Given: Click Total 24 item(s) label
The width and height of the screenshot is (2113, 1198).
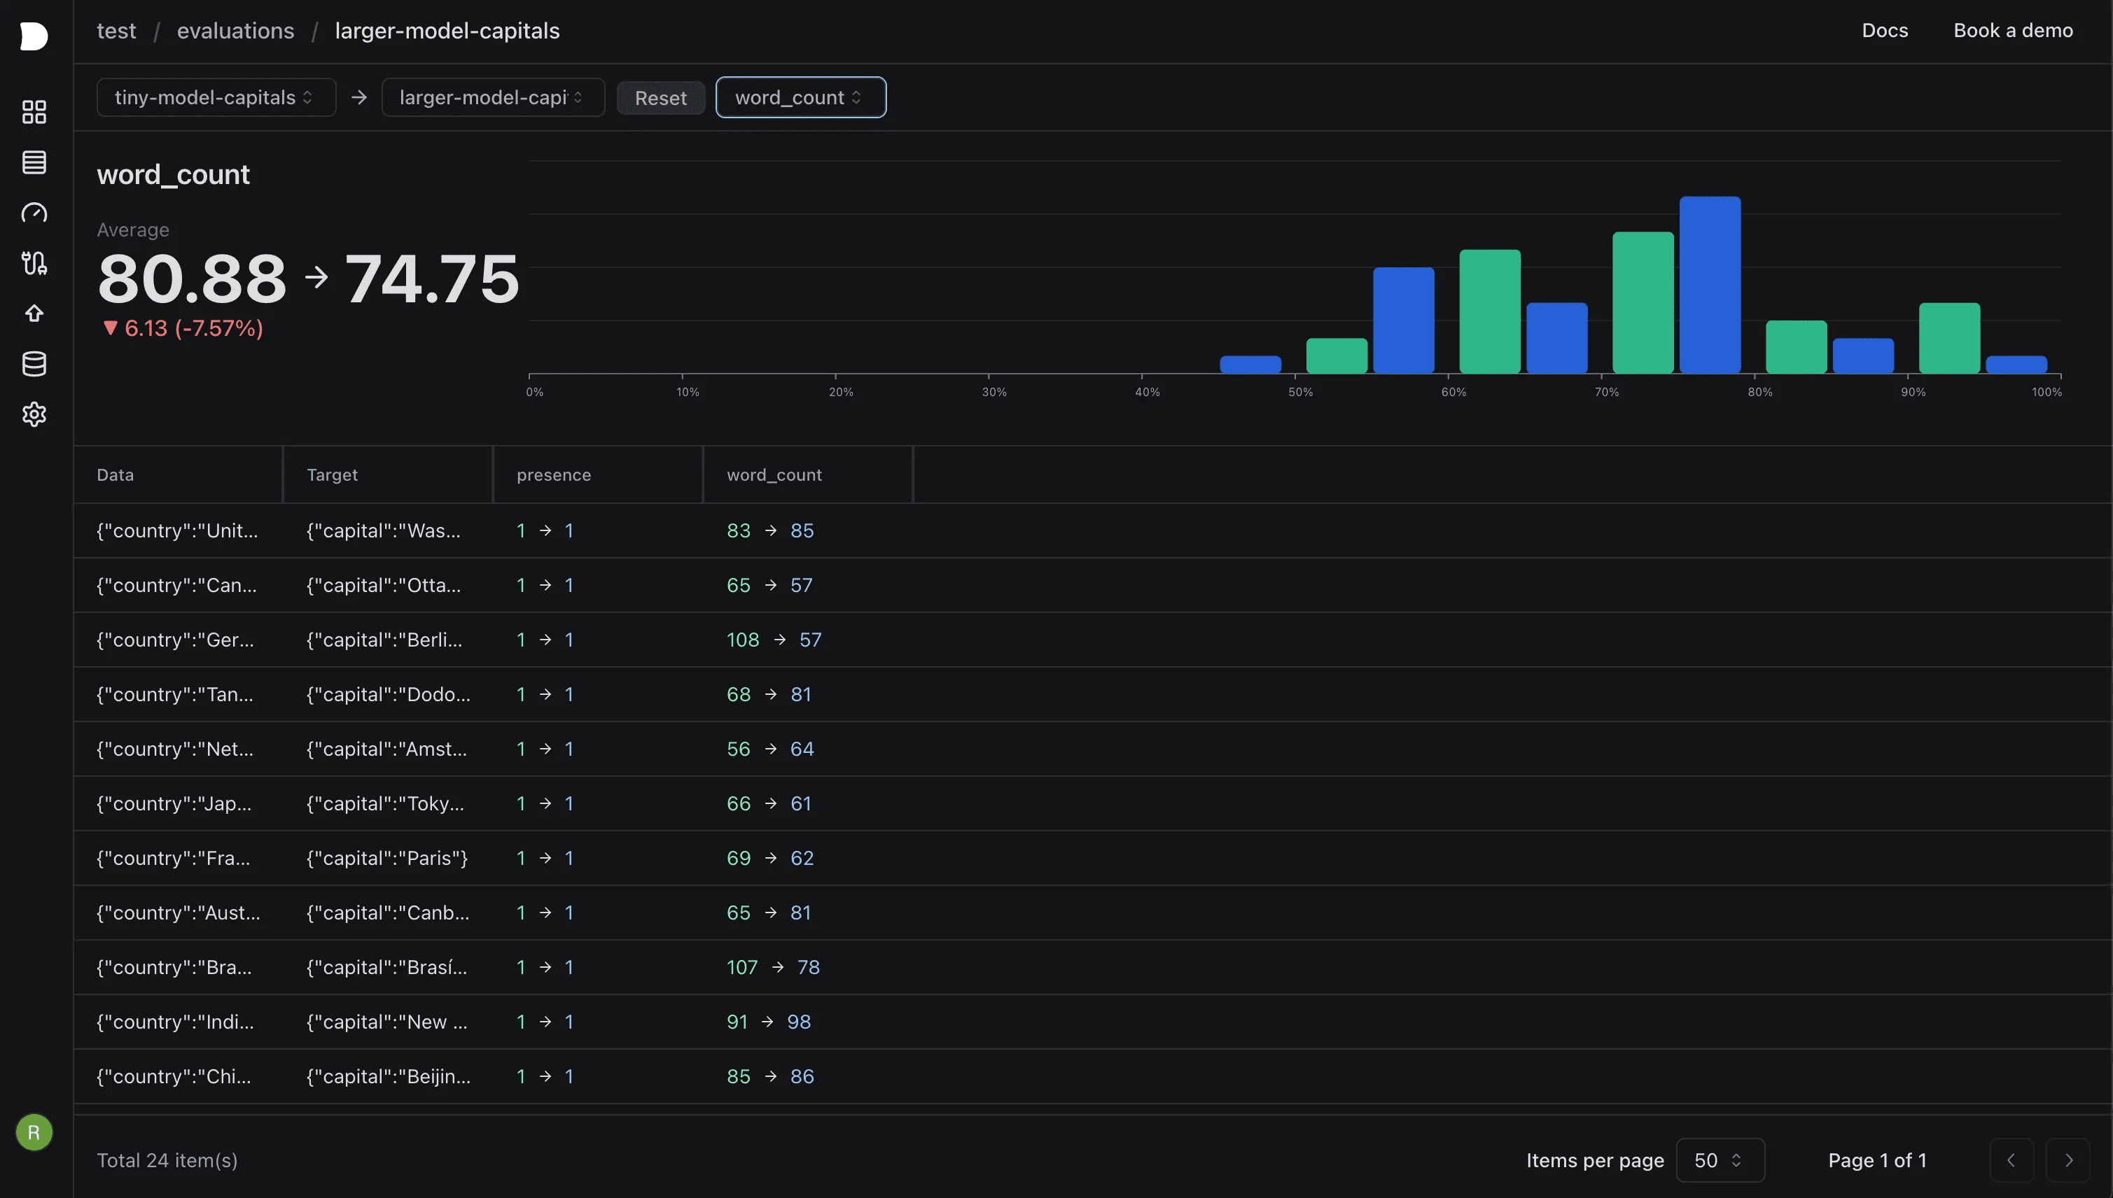Looking at the screenshot, I should (x=167, y=1160).
